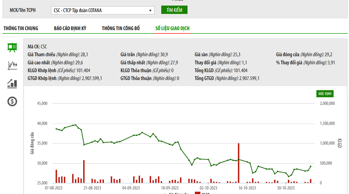Click the MẶC ĐỊNH chart reset button
The image size is (349, 194).
click(x=325, y=94)
